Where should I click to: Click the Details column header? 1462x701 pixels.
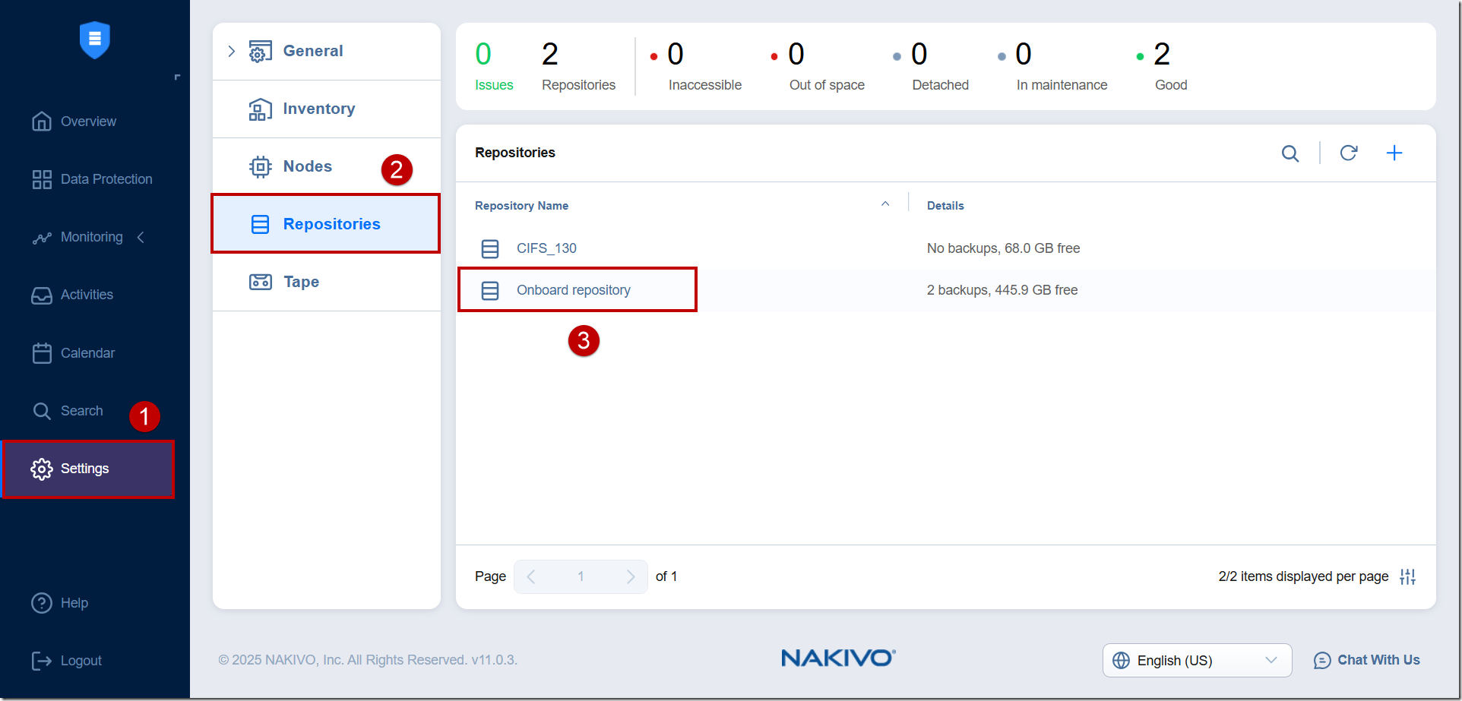point(945,206)
